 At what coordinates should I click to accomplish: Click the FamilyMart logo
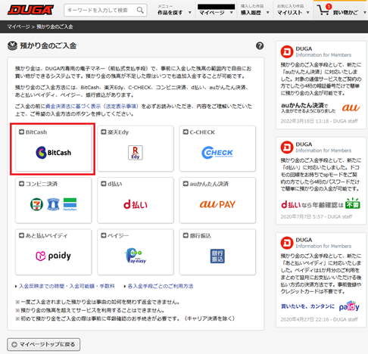(x=70, y=204)
